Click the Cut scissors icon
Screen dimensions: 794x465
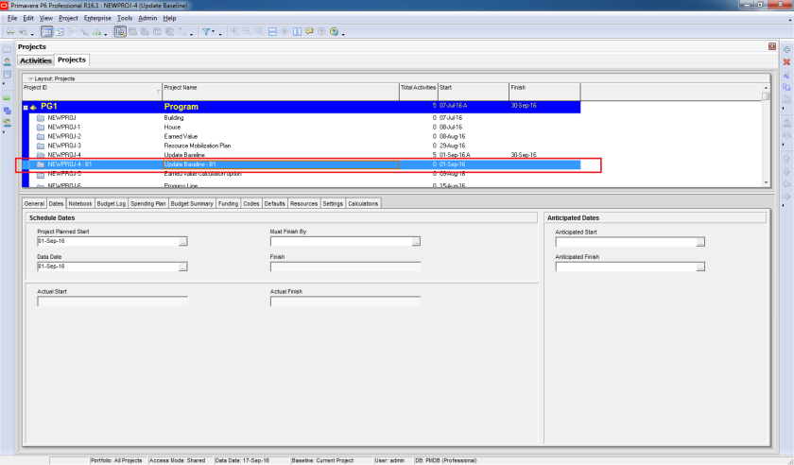point(786,75)
